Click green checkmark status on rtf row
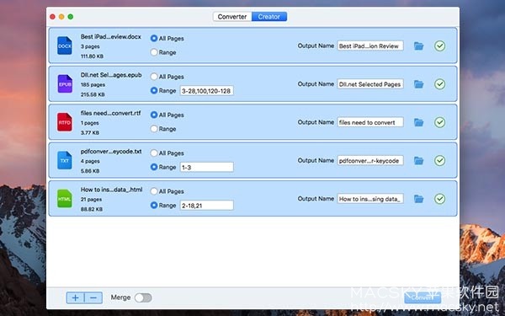Screen dimensions: 505x316 (x=439, y=122)
